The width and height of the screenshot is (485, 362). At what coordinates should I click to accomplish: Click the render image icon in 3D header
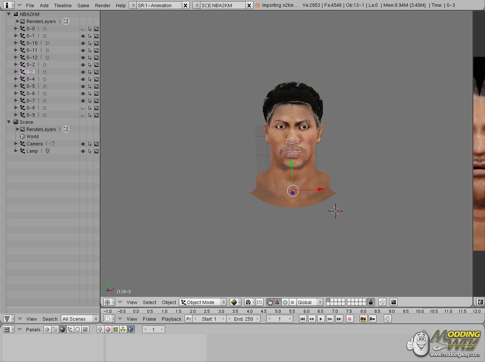tap(394, 302)
